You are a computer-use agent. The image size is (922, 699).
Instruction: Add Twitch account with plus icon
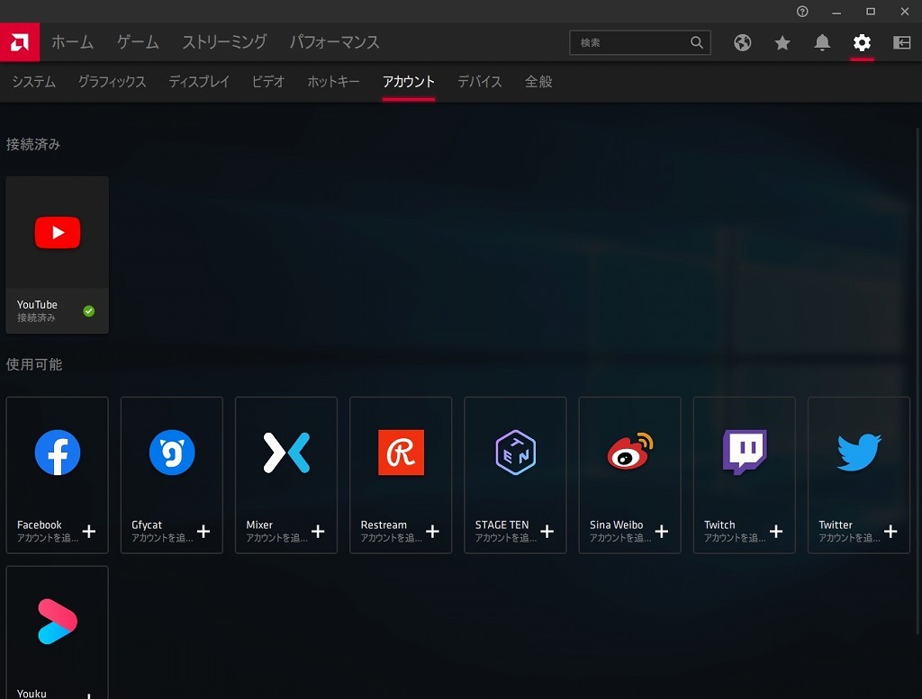pyautogui.click(x=776, y=532)
